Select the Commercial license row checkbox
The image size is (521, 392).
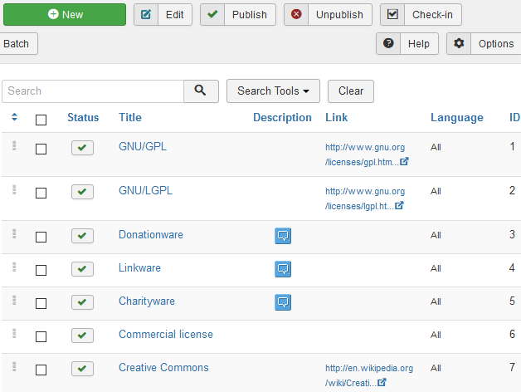tap(41, 336)
